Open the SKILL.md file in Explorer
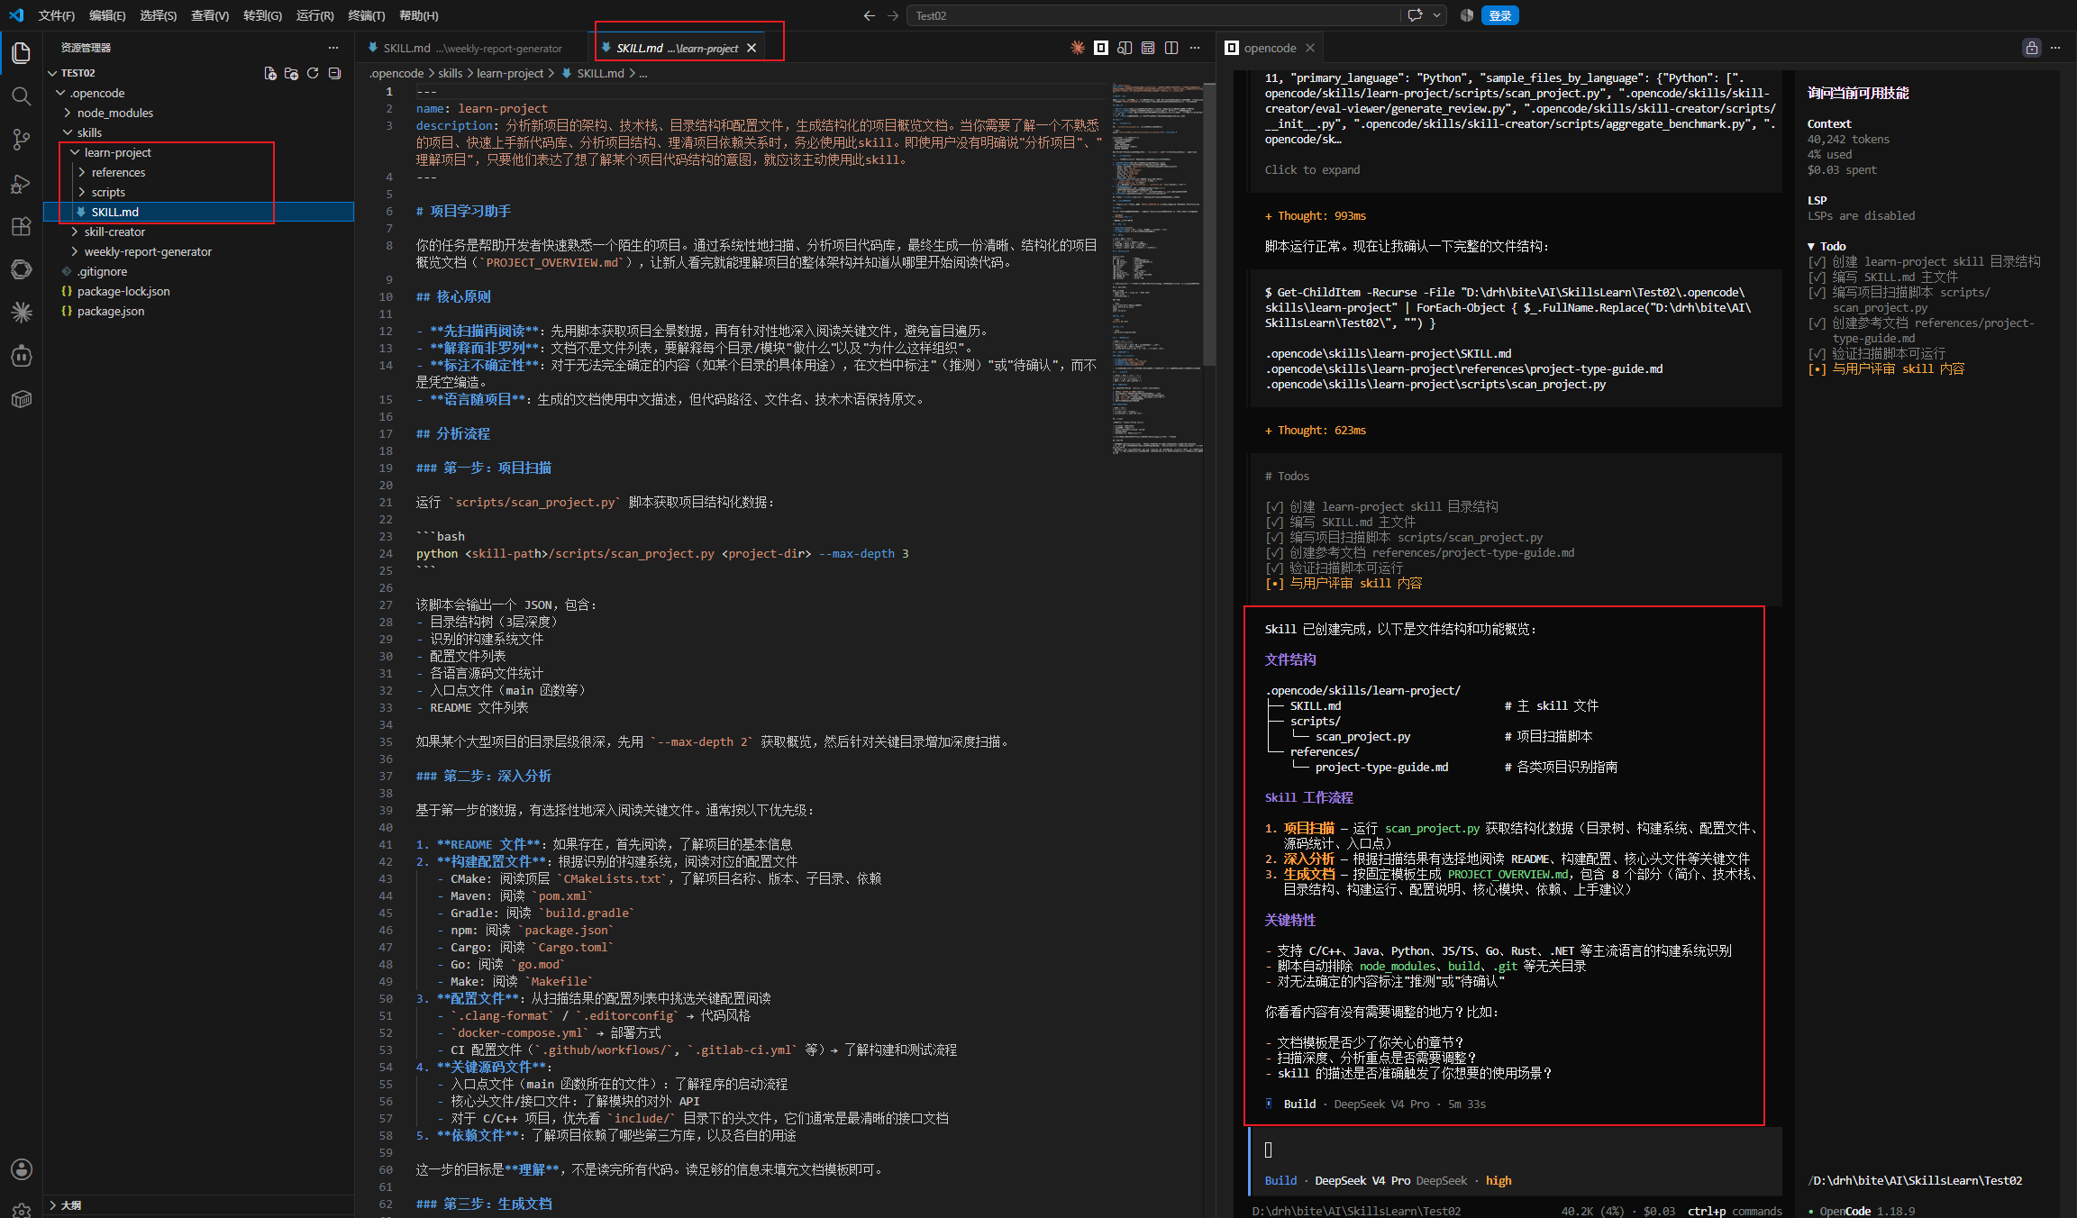This screenshot has height=1218, width=2077. tap(199, 212)
